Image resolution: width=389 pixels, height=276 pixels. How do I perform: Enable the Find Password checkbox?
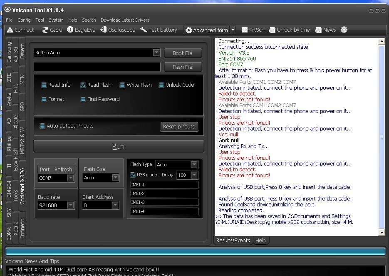(83, 99)
